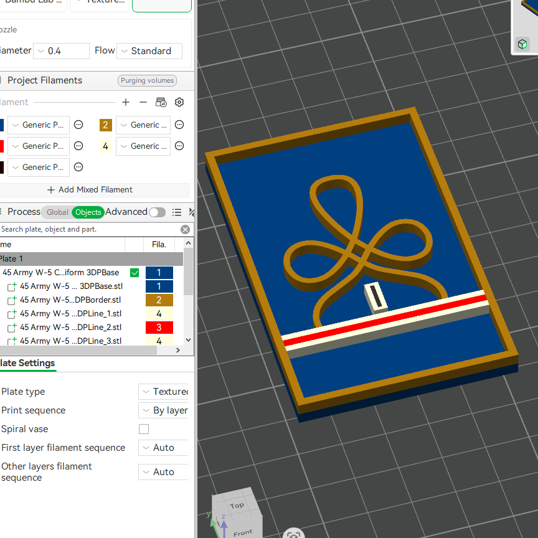Open blue filament 1 preset dropdown
This screenshot has height=538, width=538.
coord(39,125)
